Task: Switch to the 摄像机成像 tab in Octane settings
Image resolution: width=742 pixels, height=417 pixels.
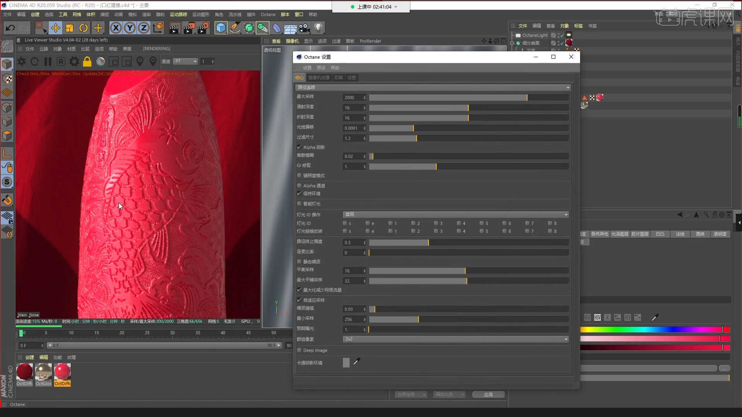Action: pyautogui.click(x=319, y=78)
